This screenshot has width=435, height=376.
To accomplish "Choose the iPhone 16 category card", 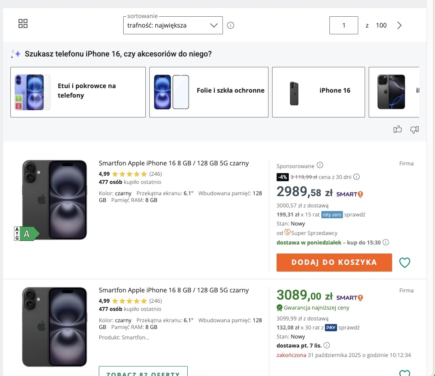I will coord(319,92).
